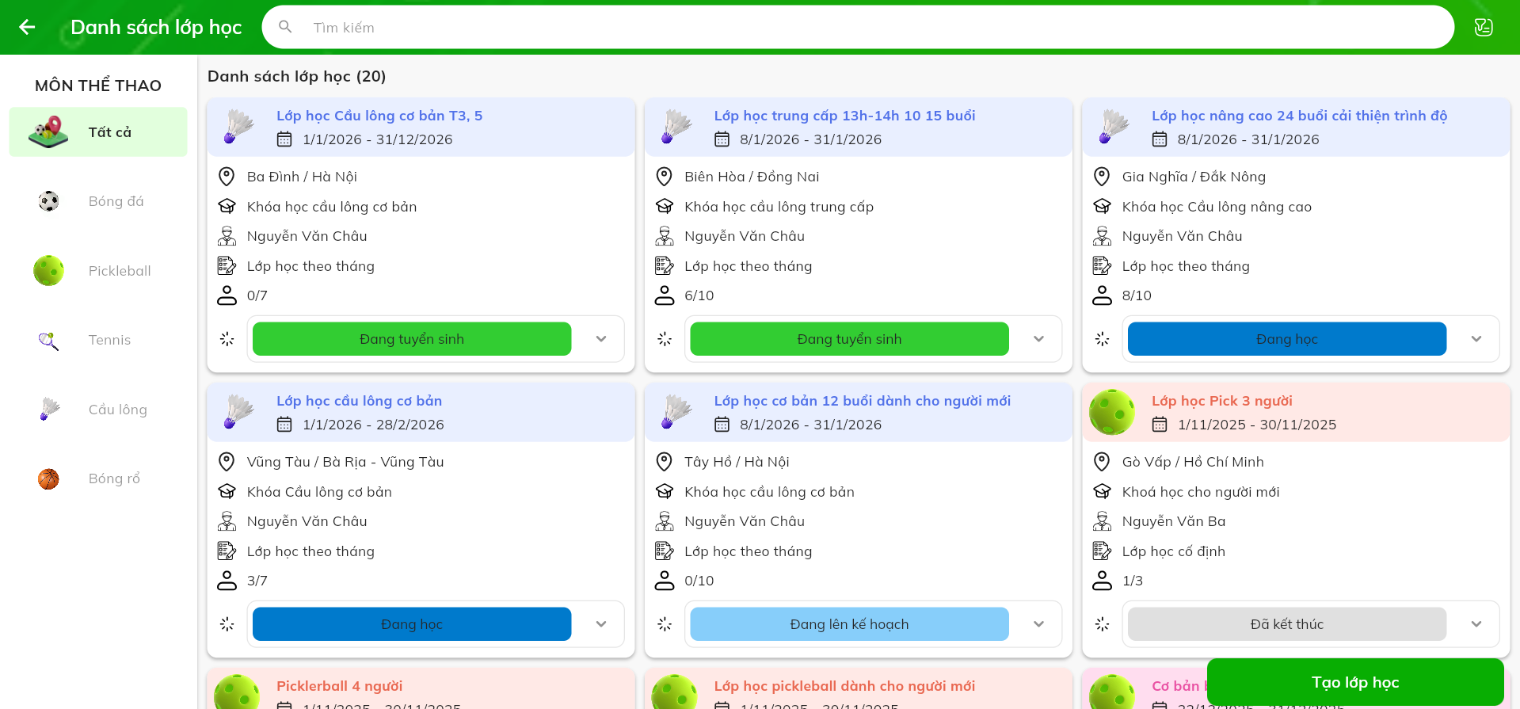Open status chevron for Lớp học nâng cao 24 buổi
This screenshot has width=1520, height=709.
[1476, 339]
